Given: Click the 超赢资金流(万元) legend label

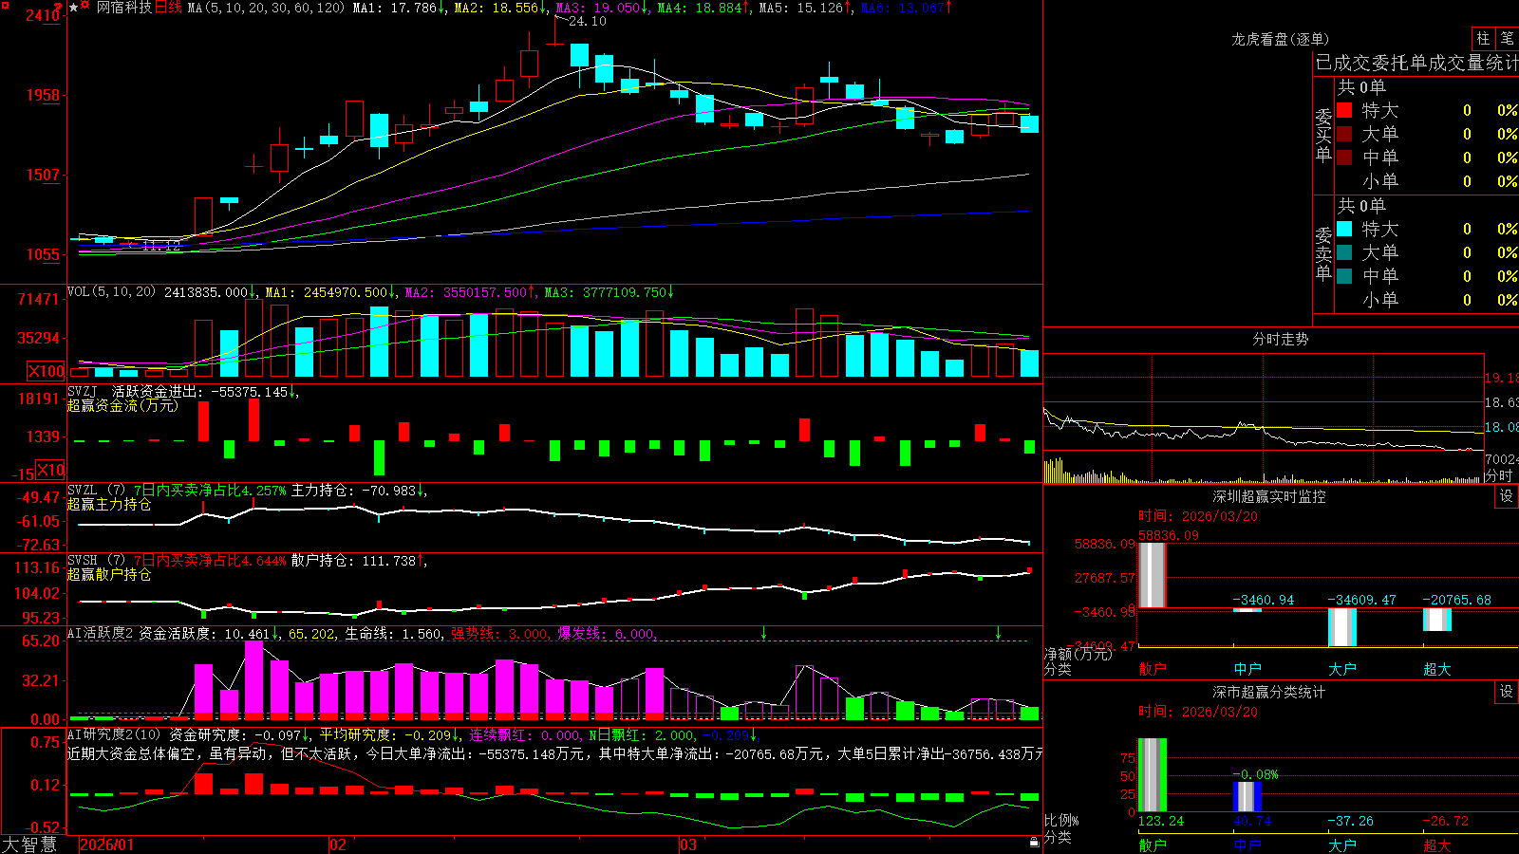Looking at the screenshot, I should pos(122,405).
